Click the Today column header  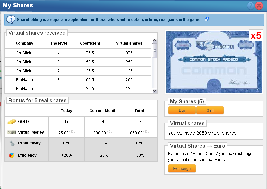[x=67, y=111]
